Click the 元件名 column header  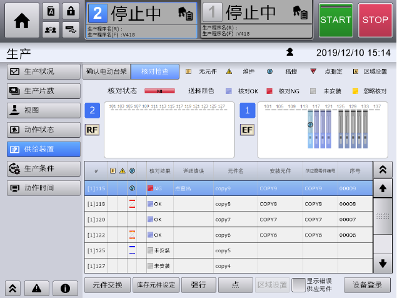[x=236, y=171]
